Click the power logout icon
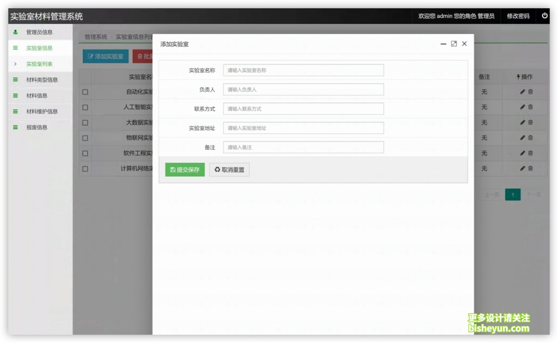The width and height of the screenshot is (558, 343). click(544, 16)
